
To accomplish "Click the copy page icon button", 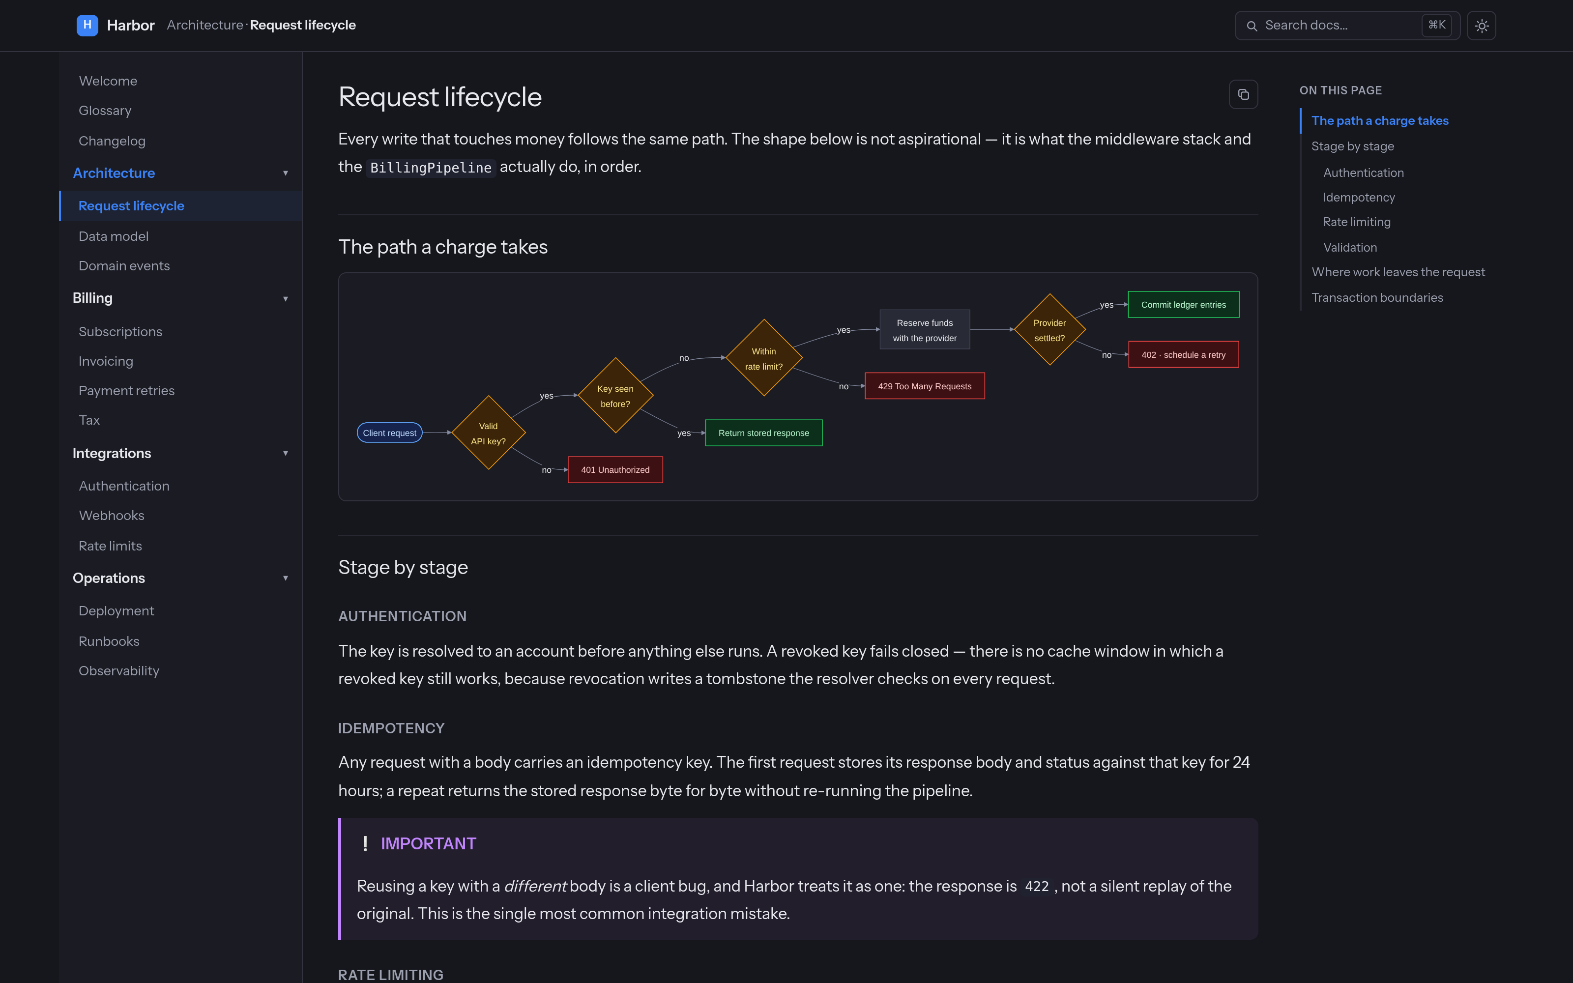I will click(1243, 95).
